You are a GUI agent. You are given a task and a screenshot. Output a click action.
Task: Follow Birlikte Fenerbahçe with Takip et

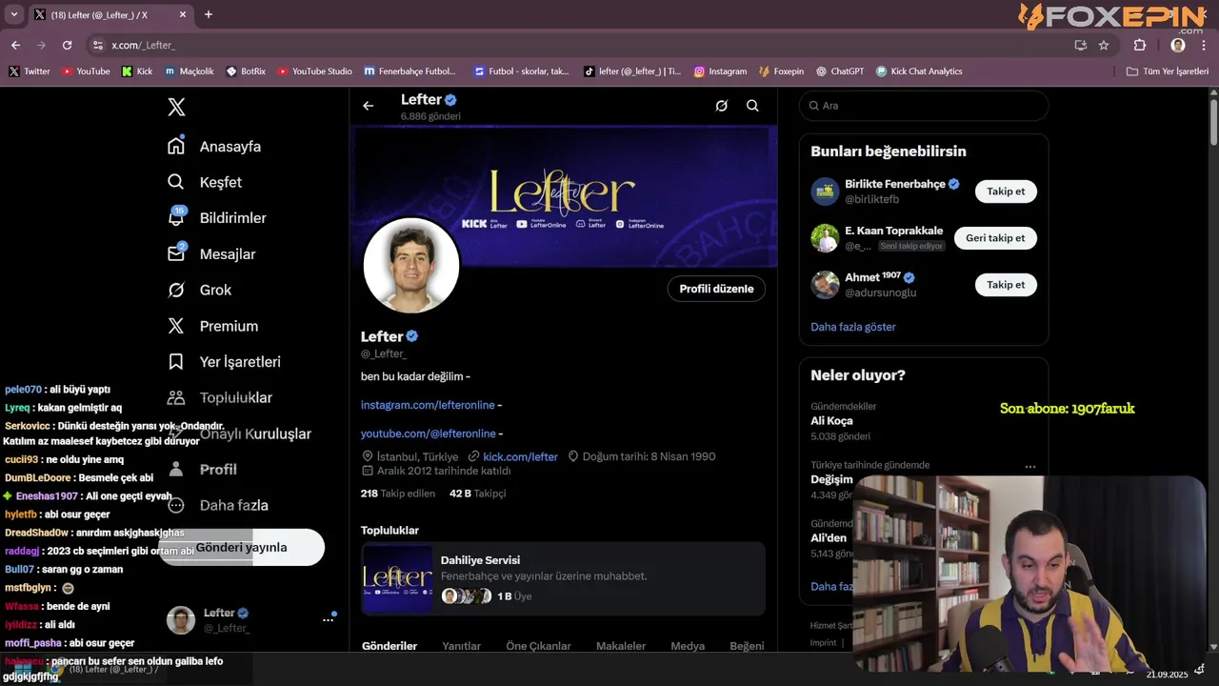click(x=1006, y=192)
